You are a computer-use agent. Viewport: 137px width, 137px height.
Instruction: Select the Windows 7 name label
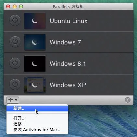pyautogui.click(x=65, y=42)
